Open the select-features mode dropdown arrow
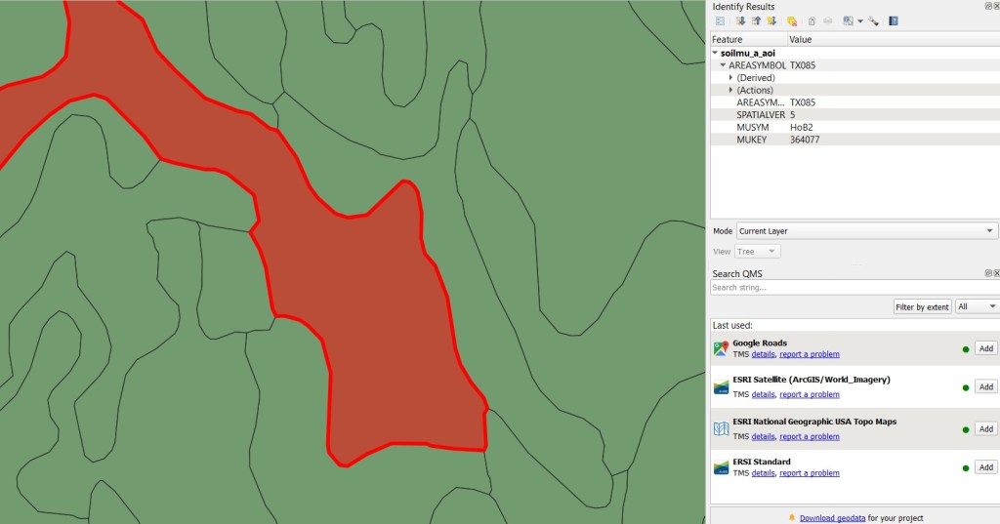 (860, 20)
